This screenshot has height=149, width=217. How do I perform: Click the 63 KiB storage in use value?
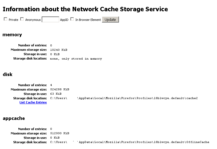click(56, 94)
